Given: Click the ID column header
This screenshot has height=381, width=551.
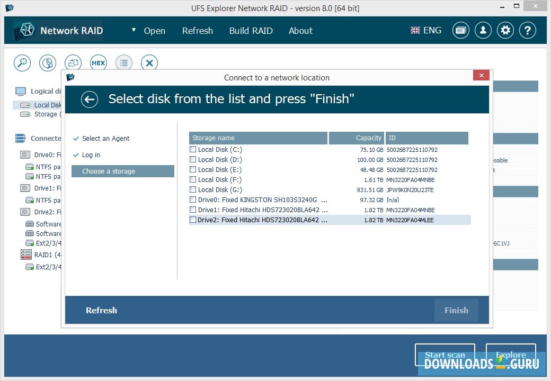Looking at the screenshot, I should pyautogui.click(x=427, y=138).
